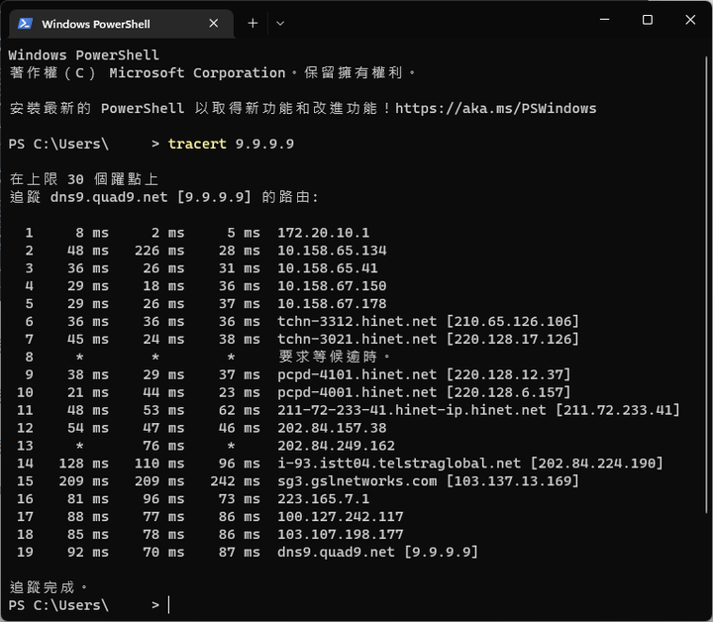Click the 'tracert' command word
The width and height of the screenshot is (713, 622).
[x=197, y=144]
